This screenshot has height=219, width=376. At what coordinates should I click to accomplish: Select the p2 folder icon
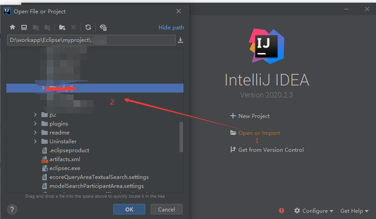(45, 115)
